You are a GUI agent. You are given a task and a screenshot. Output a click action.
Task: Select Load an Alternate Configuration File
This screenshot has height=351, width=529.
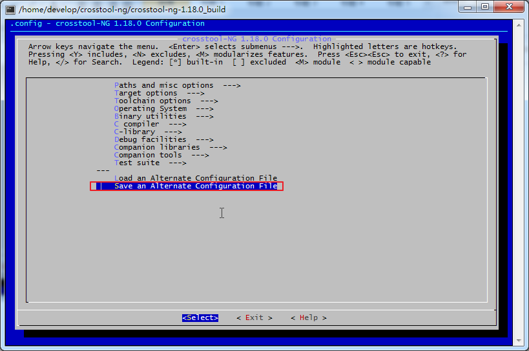196,178
